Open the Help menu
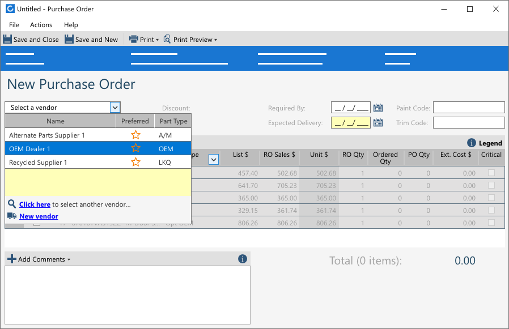The height and width of the screenshot is (329, 509). pos(71,25)
